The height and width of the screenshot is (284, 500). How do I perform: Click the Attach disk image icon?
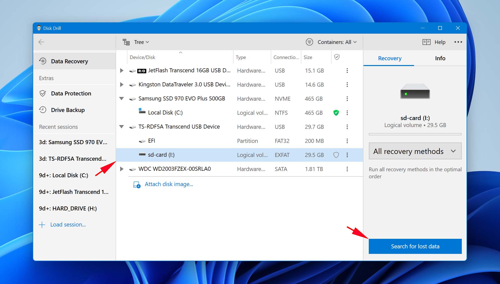point(137,185)
